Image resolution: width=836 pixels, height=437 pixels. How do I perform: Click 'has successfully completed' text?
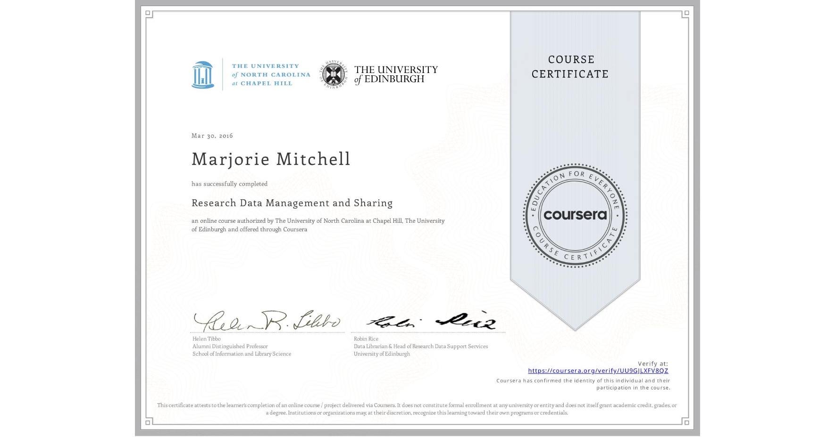(x=229, y=184)
